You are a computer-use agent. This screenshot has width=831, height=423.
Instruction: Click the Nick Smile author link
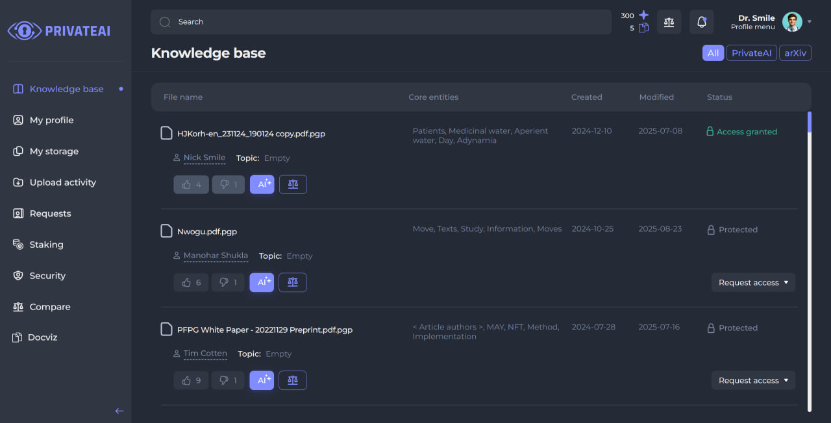(205, 158)
